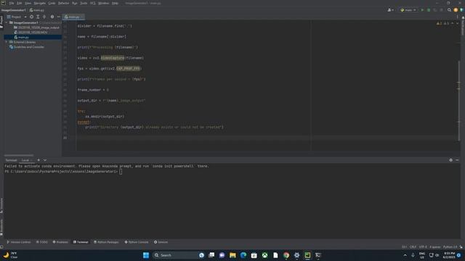Open the Refactor menu
Screen dimensions: 465x261
click(x=63, y=3)
